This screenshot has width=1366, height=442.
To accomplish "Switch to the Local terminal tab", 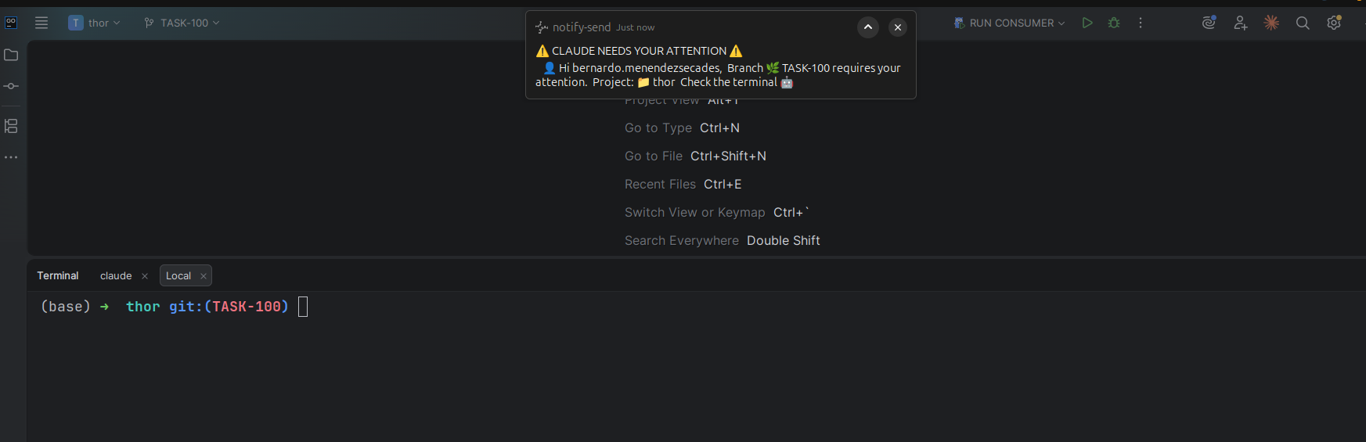I will click(x=178, y=275).
